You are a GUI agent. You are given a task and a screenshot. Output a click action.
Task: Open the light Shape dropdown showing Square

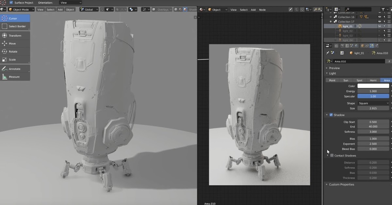373,103
